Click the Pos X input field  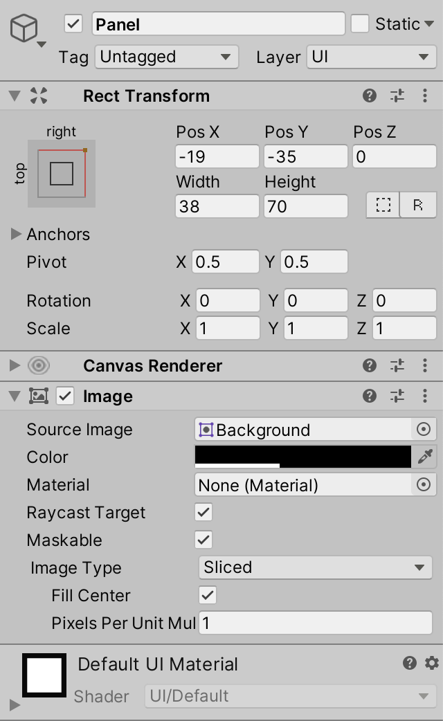tap(217, 157)
